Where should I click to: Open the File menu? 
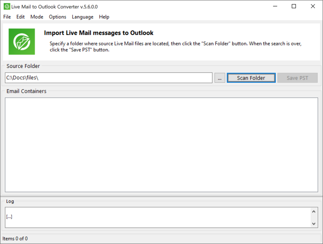coord(7,17)
